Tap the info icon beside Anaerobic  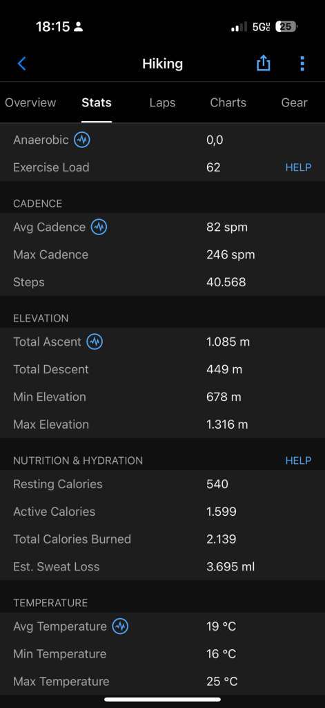pos(82,140)
